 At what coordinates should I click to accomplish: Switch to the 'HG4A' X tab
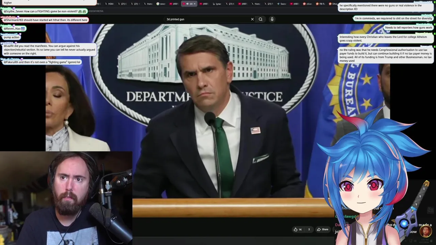tap(109, 4)
